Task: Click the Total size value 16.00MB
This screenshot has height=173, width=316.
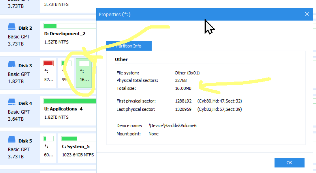Action: 183,88
